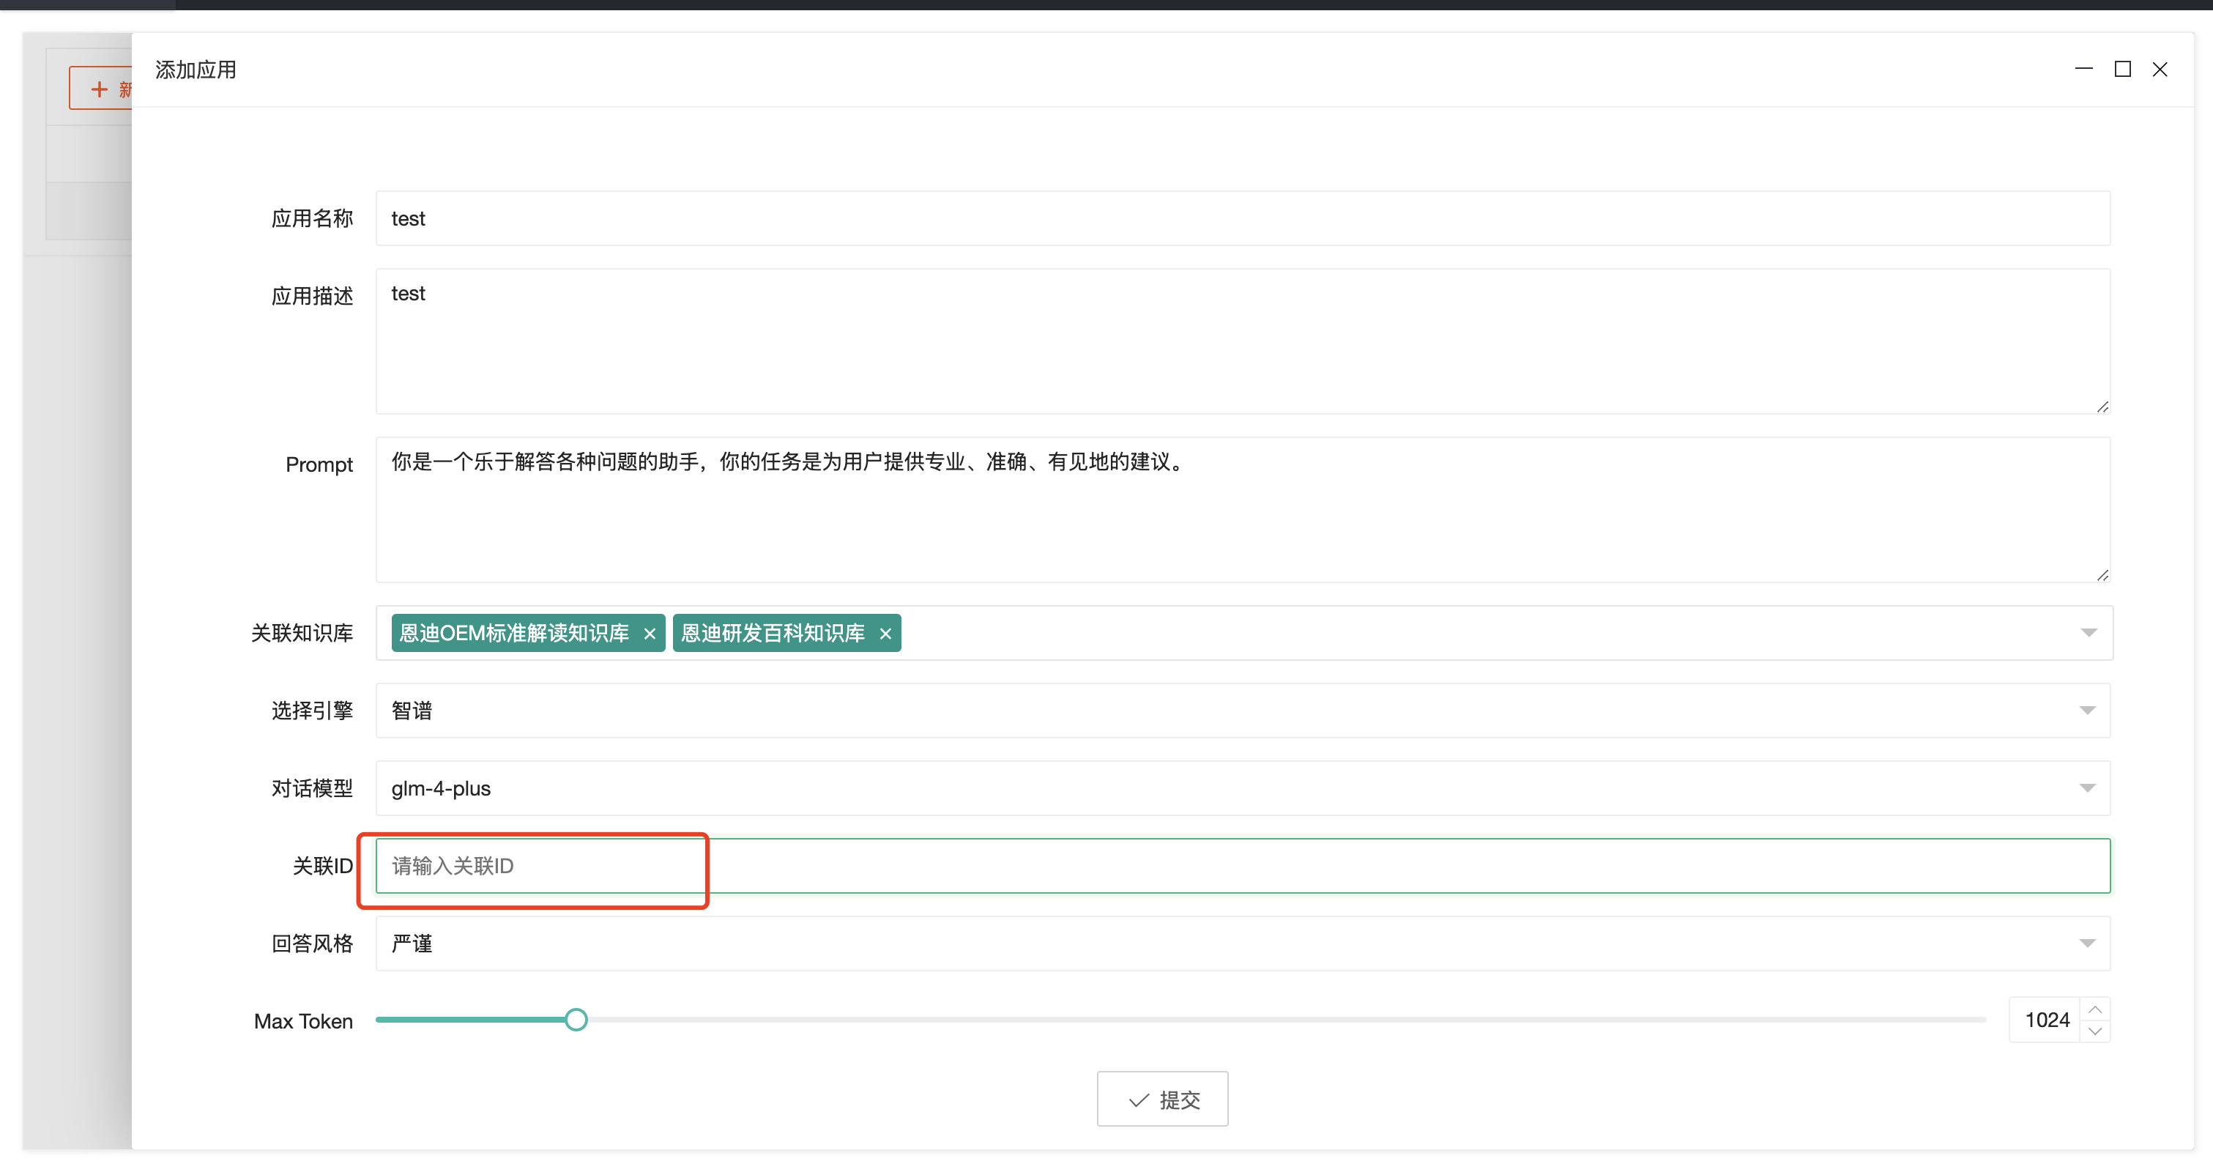Remove the 恩迪研发百科知识库 tag

tap(885, 634)
